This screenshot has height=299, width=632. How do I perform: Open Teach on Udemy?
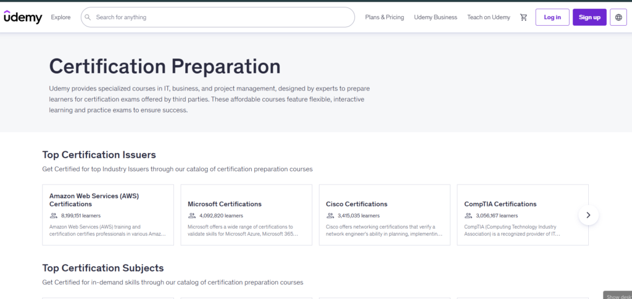click(489, 17)
